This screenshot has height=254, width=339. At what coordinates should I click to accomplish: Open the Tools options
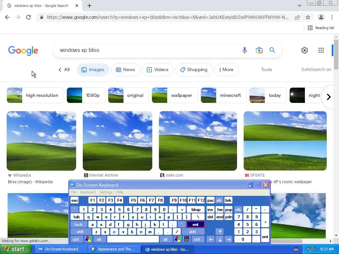pos(266,70)
